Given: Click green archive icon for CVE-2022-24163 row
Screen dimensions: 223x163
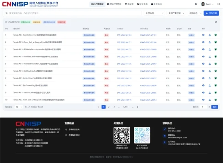Looking at the screenshot, I should click(215, 35).
